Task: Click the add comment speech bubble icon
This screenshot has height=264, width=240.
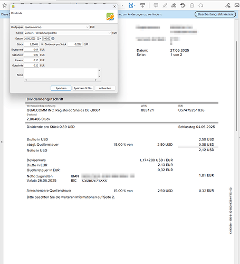Action: coord(156,5)
